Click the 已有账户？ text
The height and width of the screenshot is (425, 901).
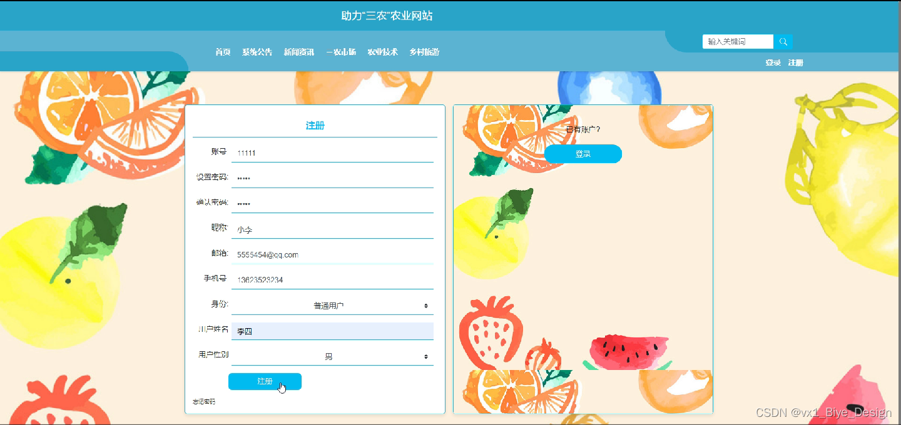pyautogui.click(x=583, y=129)
